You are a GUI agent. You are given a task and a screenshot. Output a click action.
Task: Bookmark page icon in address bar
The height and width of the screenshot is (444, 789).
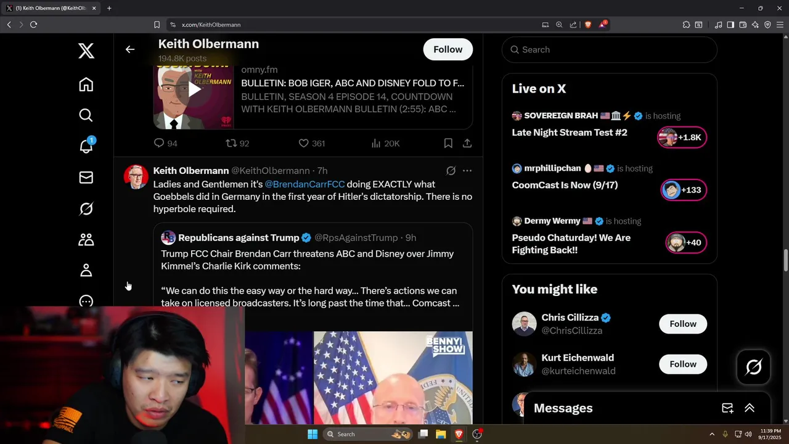click(157, 25)
